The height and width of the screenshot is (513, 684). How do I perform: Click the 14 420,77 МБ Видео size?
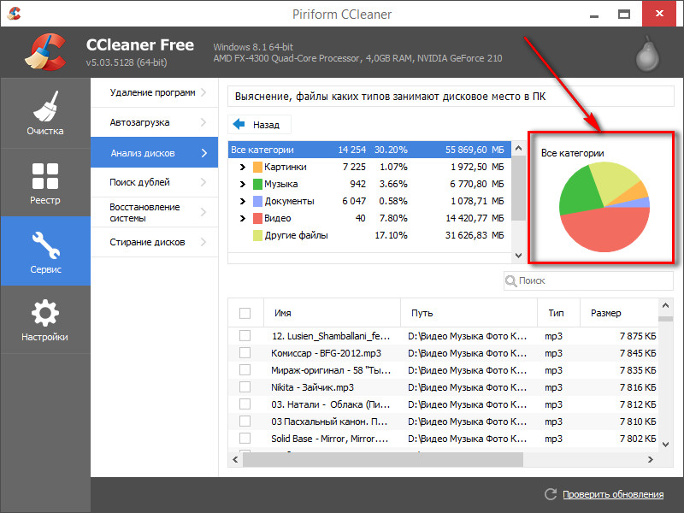click(475, 218)
